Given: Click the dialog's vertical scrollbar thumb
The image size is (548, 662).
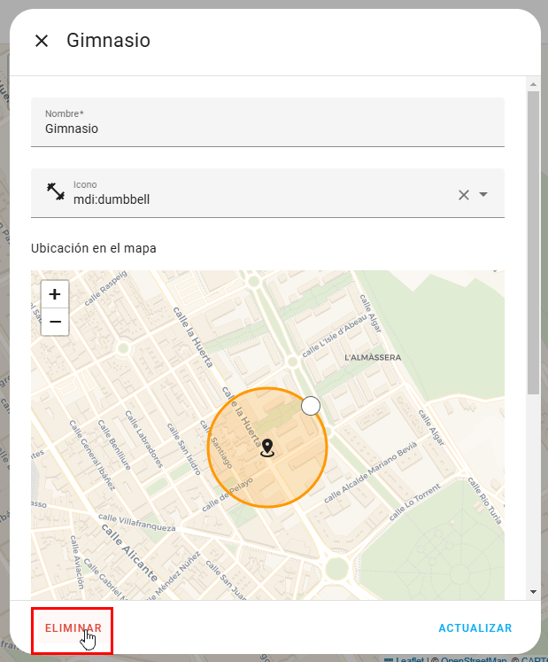Looking at the screenshot, I should tap(533, 239).
